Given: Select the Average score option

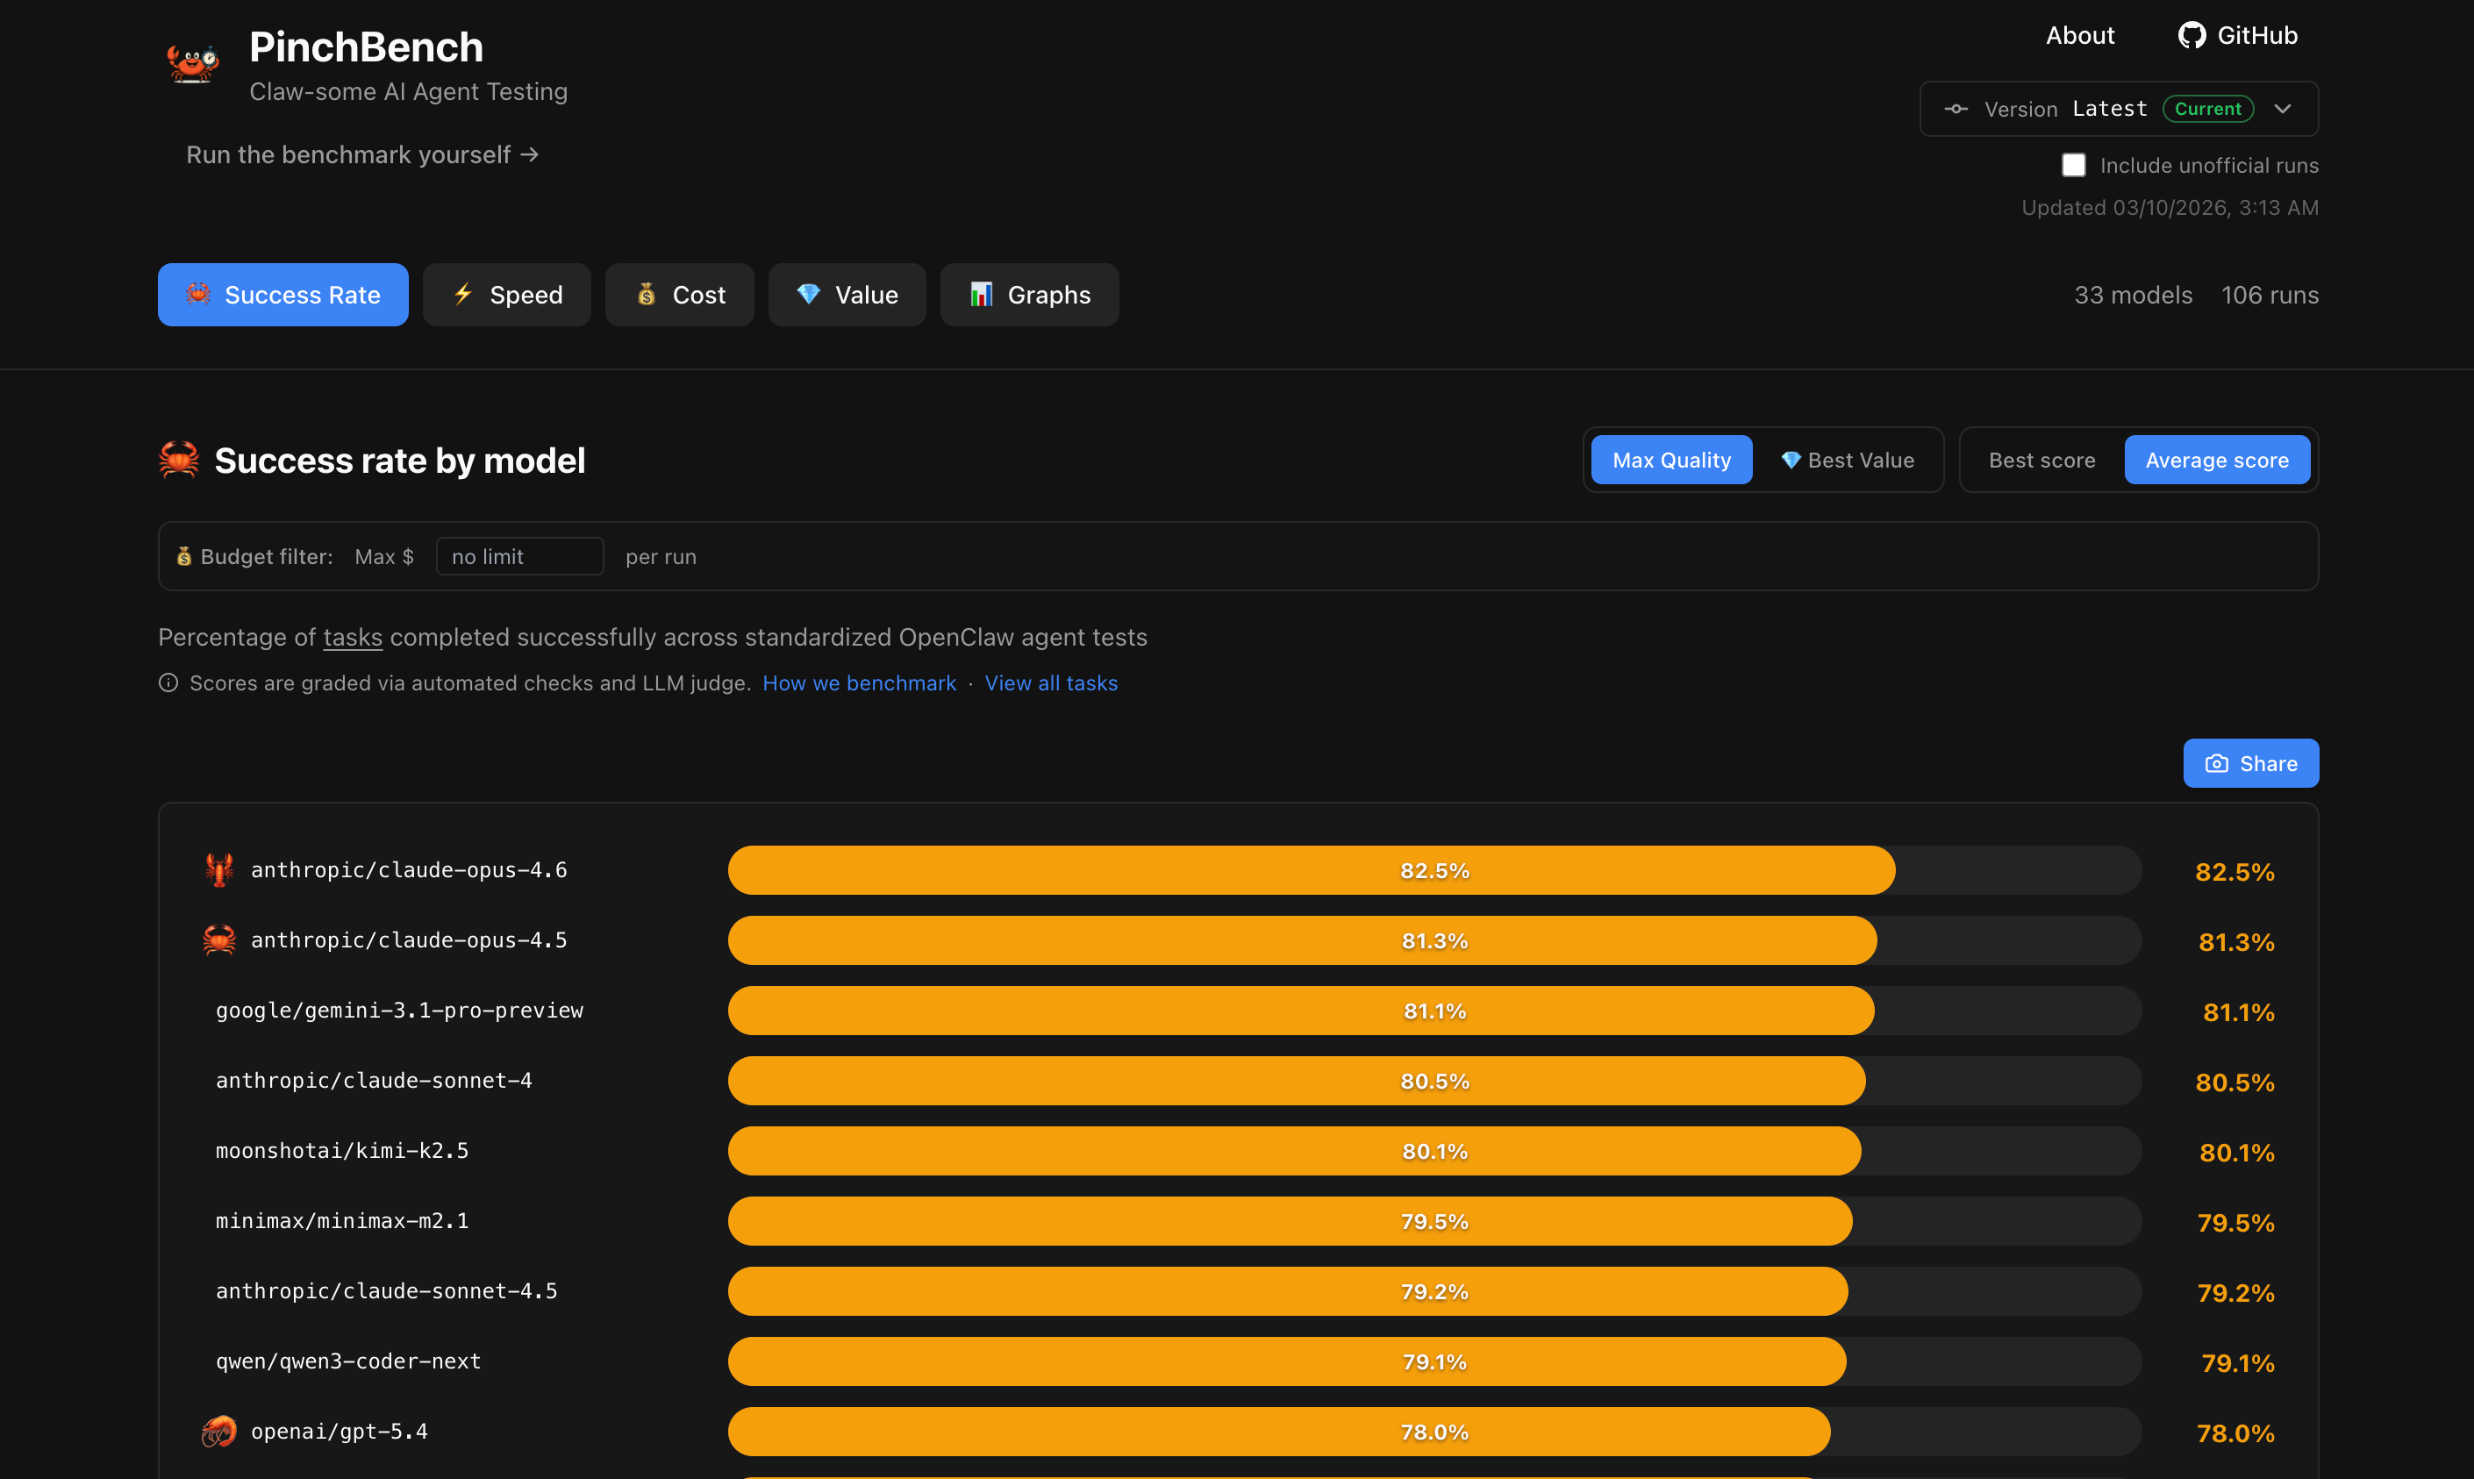Looking at the screenshot, I should [x=2216, y=461].
